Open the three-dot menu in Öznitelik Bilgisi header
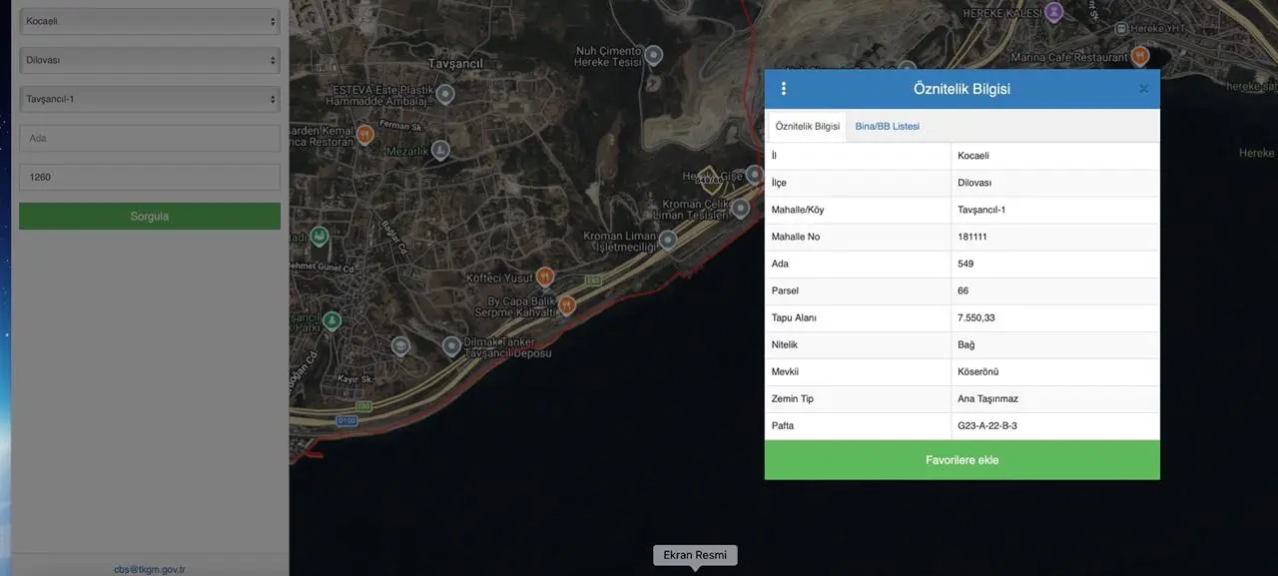This screenshot has height=576, width=1278. 784,89
